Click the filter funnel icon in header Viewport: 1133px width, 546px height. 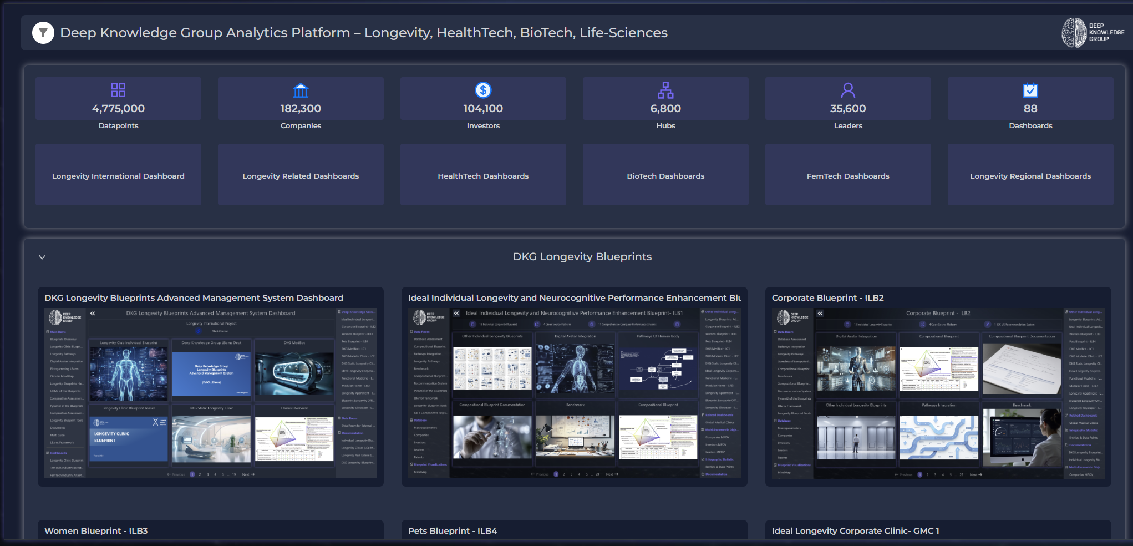pos(43,33)
